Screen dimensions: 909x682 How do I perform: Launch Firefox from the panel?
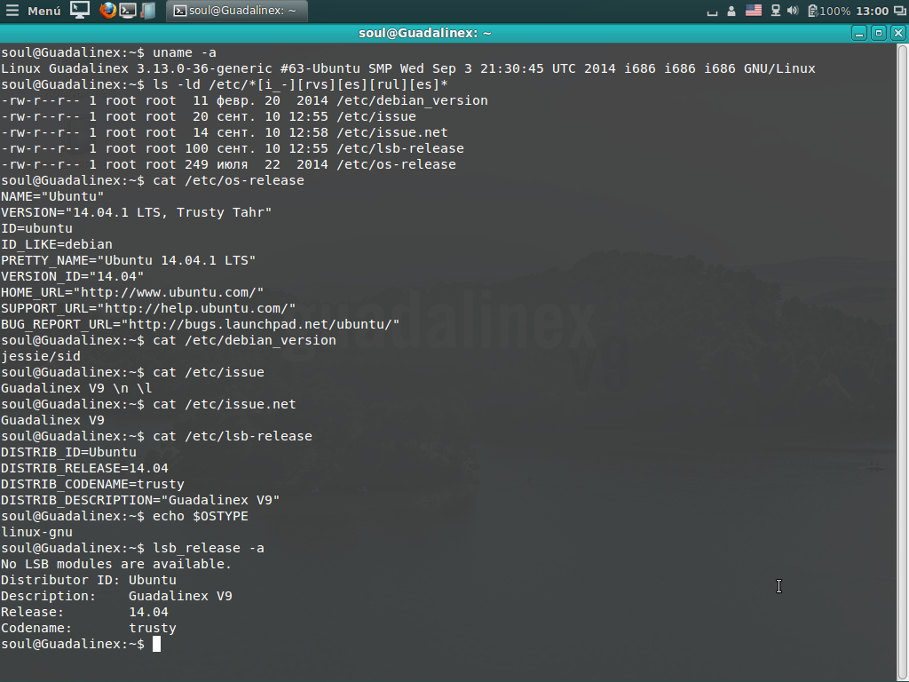click(x=107, y=10)
